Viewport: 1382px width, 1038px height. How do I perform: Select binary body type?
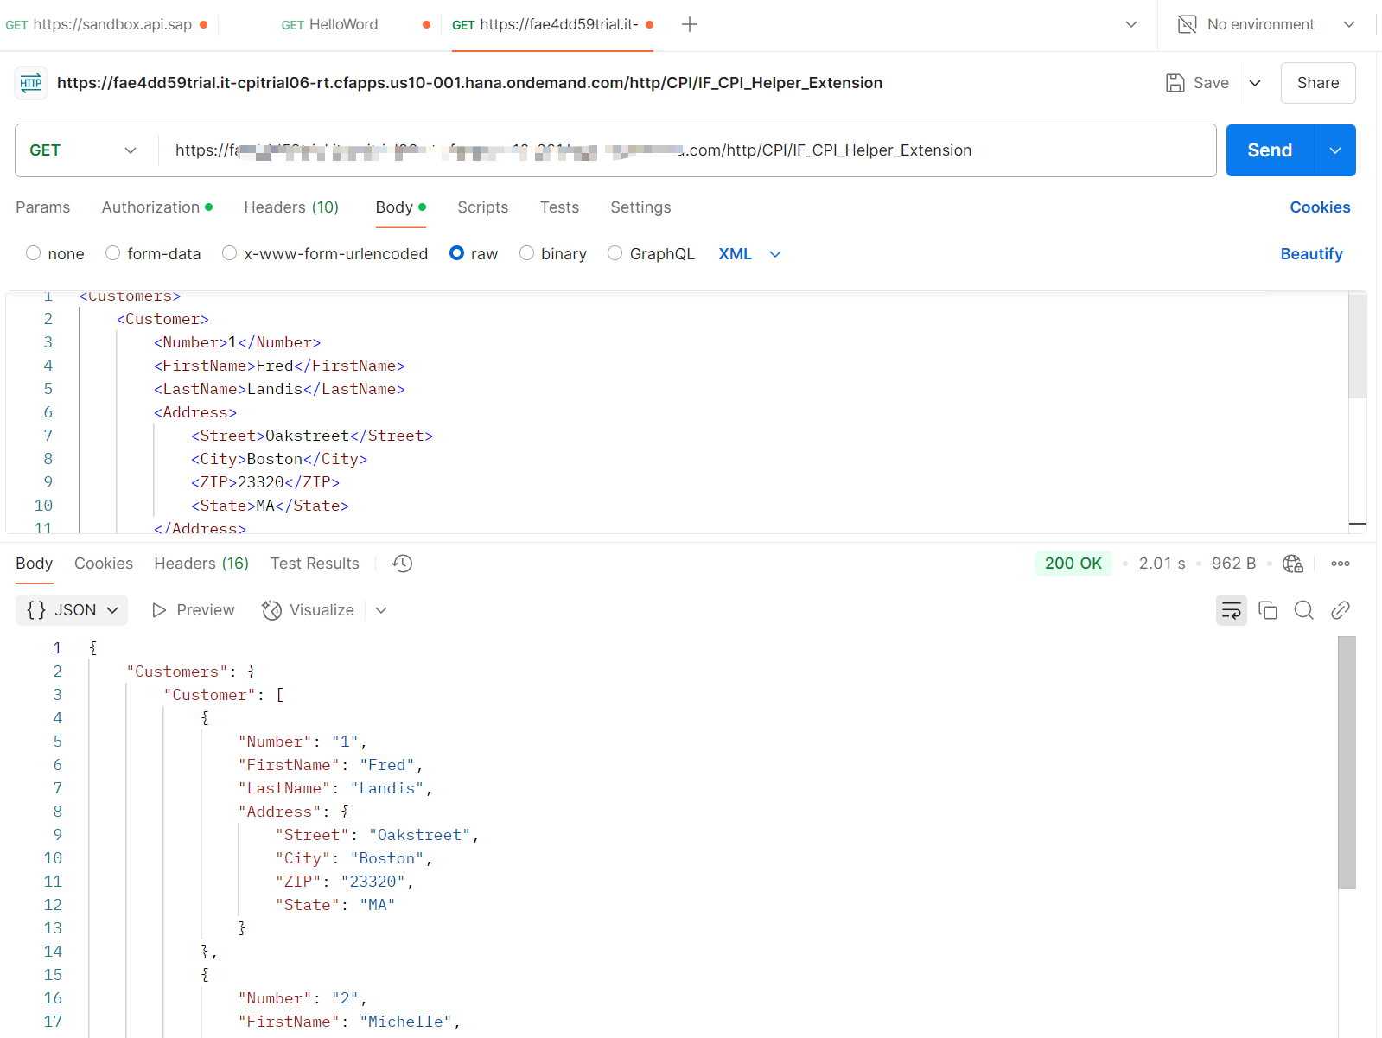tap(526, 253)
